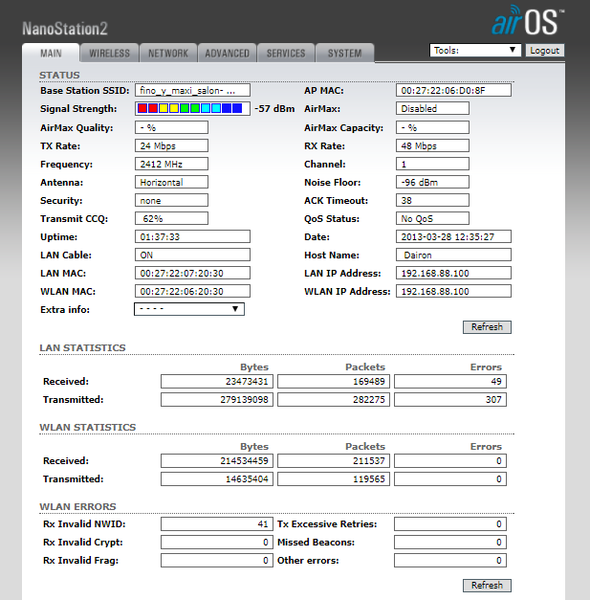The height and width of the screenshot is (600, 590).
Task: Click the RX Rate 48 Mbps field
Action: click(432, 145)
